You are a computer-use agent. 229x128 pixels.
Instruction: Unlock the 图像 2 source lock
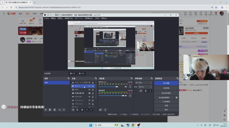(93, 90)
